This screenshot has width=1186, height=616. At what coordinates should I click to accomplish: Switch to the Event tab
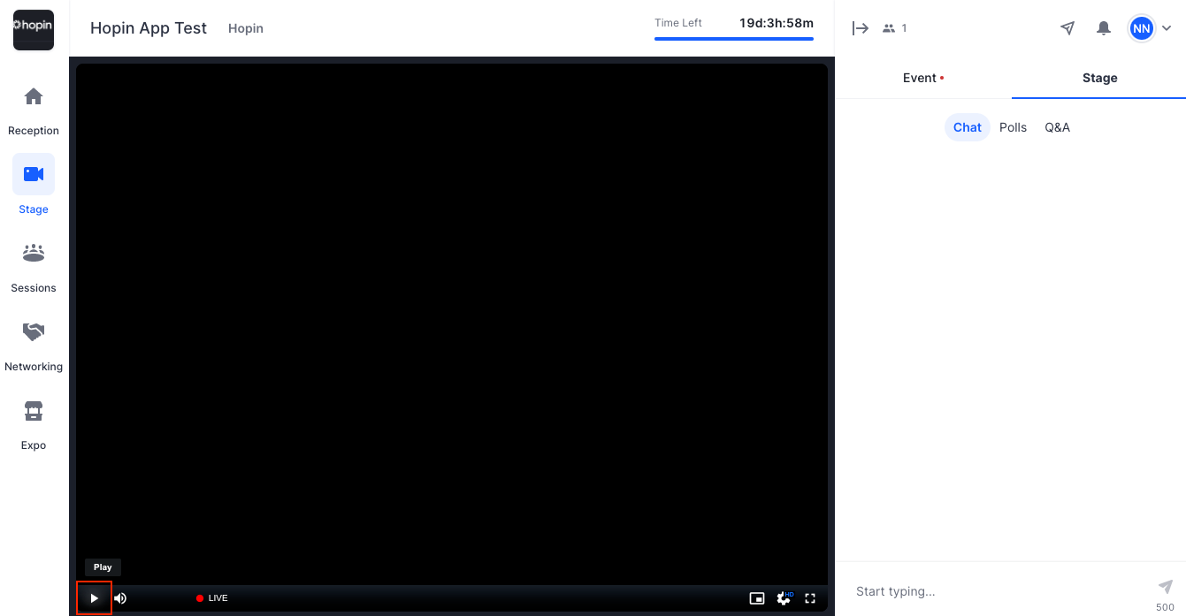coord(923,78)
